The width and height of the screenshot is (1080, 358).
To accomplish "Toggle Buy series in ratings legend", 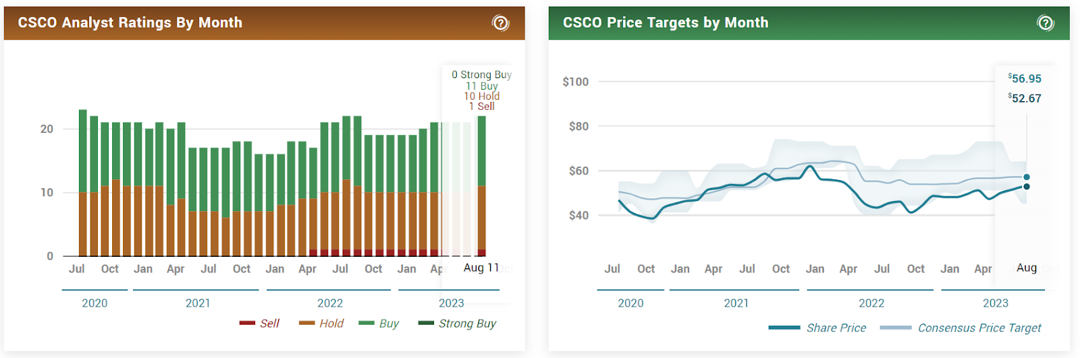I will [x=379, y=324].
